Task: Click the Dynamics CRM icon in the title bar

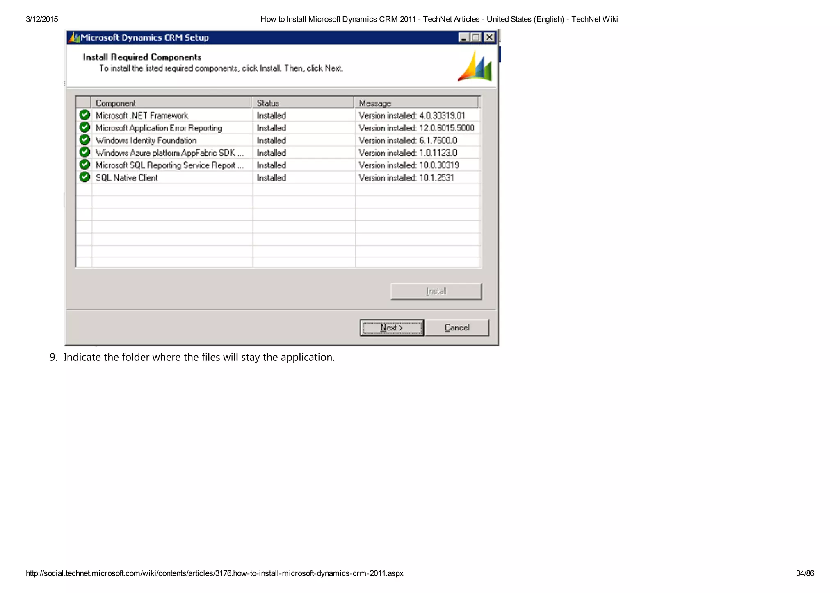Action: (74, 37)
